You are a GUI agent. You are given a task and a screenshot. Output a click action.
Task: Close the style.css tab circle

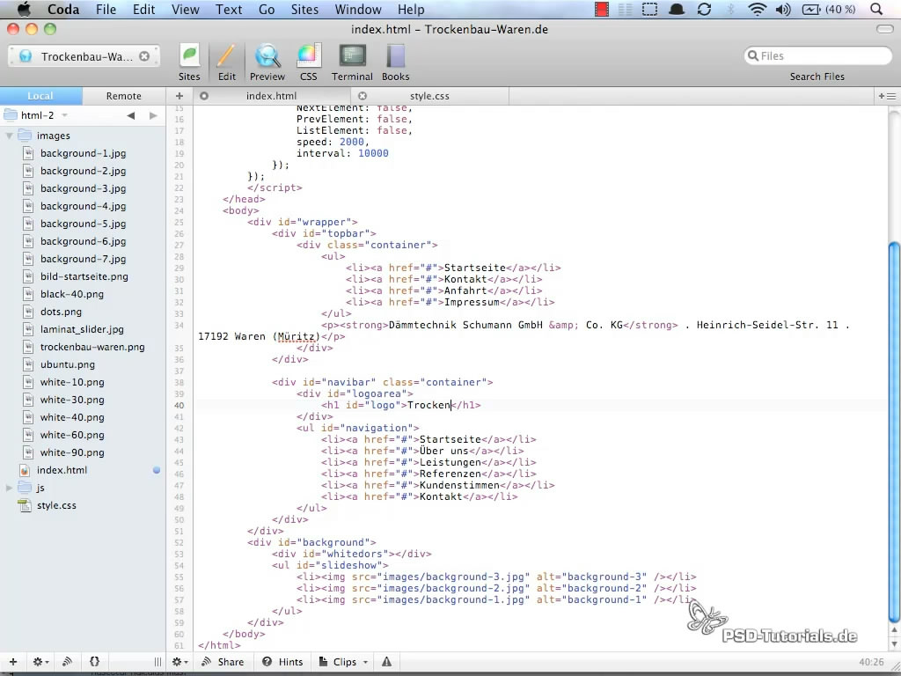click(363, 96)
